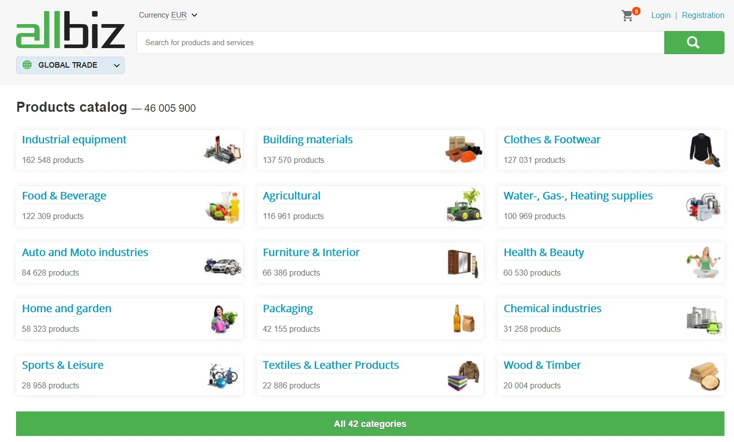734x442 pixels.
Task: Open Textiles & Leather Products category
Action: [x=331, y=365]
